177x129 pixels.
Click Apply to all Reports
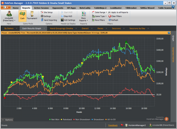118,12
